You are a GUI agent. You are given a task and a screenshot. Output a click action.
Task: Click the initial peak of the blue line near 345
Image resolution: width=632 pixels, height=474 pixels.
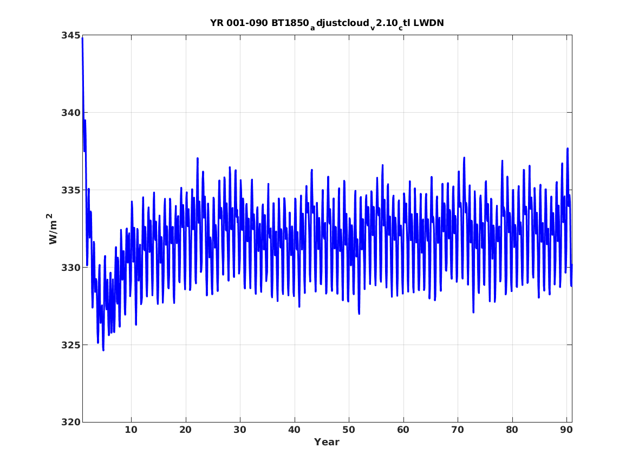[83, 38]
